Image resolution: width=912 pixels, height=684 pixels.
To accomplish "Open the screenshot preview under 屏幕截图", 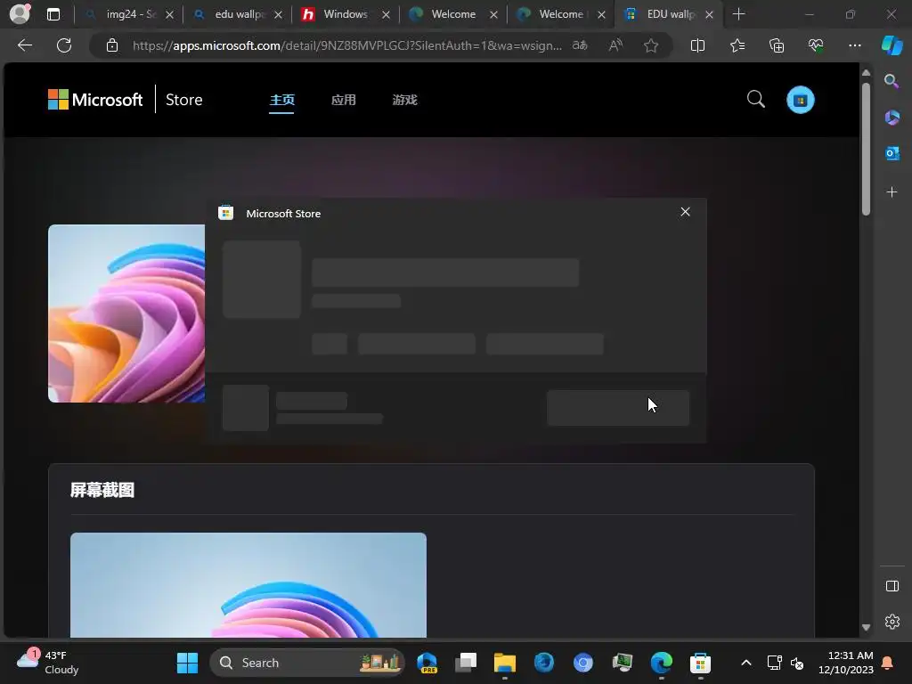I will 248,585.
